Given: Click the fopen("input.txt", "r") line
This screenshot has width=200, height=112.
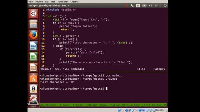Looking at the screenshot, I should pyautogui.click(x=81, y=20).
